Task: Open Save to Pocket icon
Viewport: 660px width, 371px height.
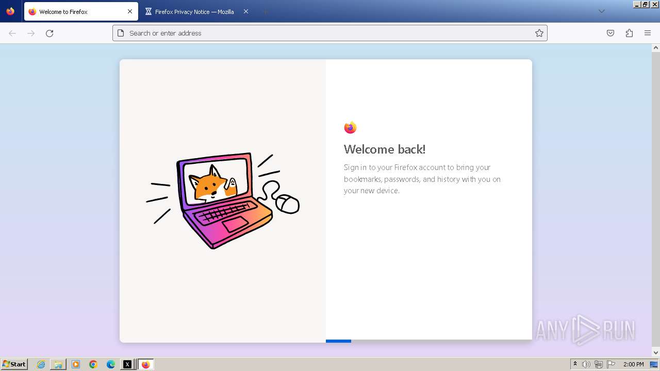Action: point(610,33)
